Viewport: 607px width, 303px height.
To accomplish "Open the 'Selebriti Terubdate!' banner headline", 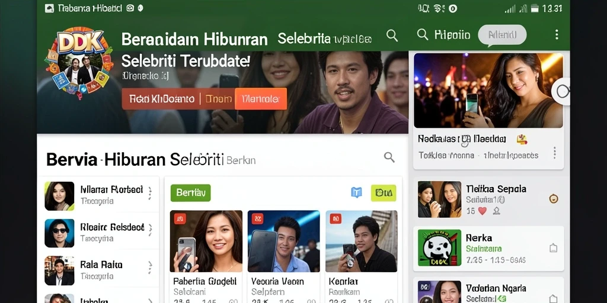I will [x=186, y=61].
